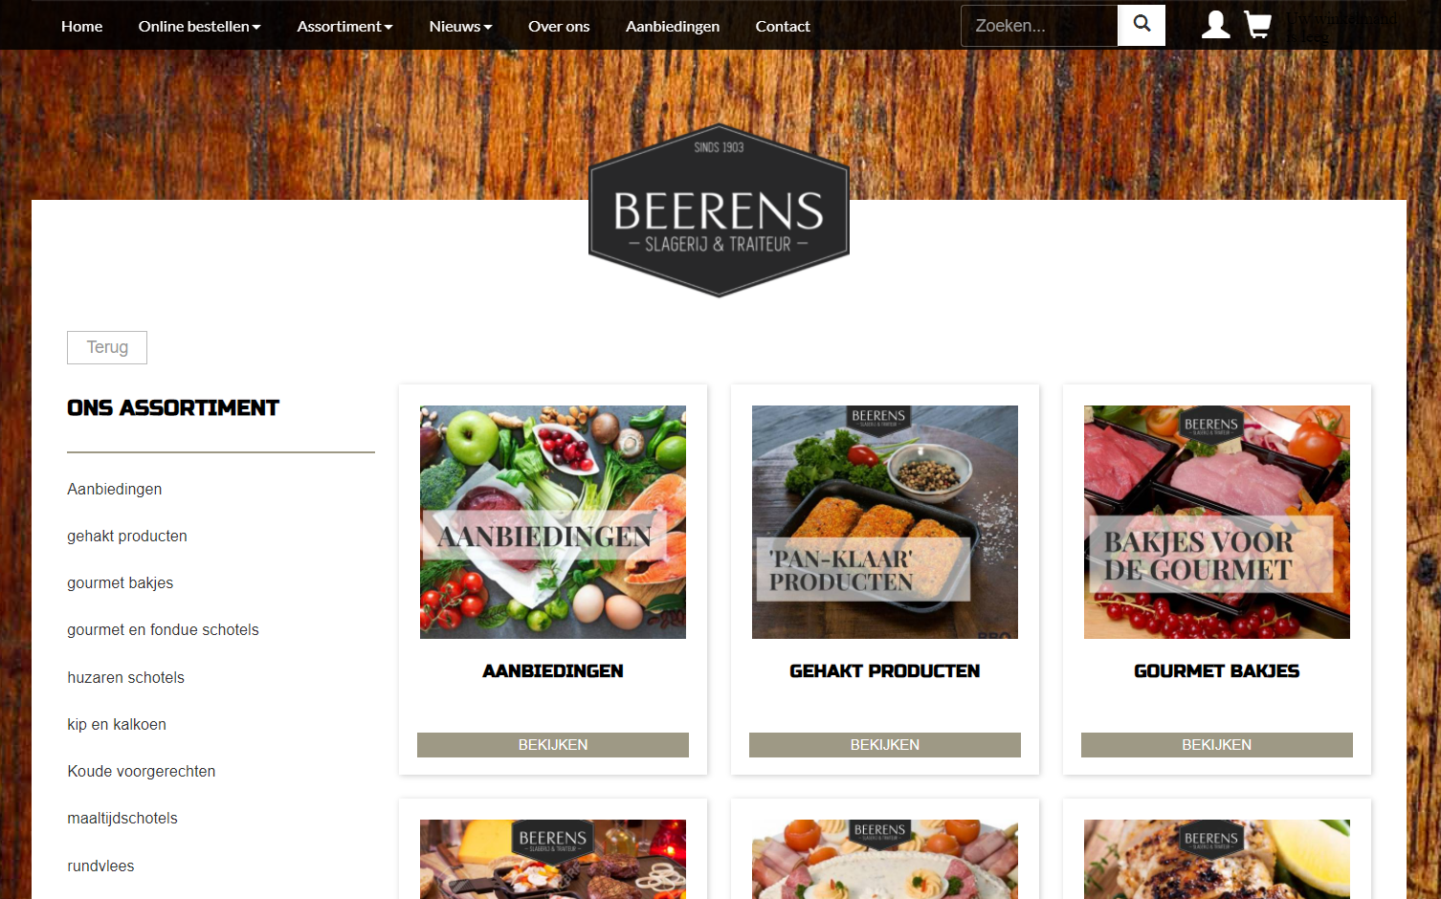This screenshot has width=1441, height=899.
Task: Open the Over ons page
Action: [x=559, y=26]
